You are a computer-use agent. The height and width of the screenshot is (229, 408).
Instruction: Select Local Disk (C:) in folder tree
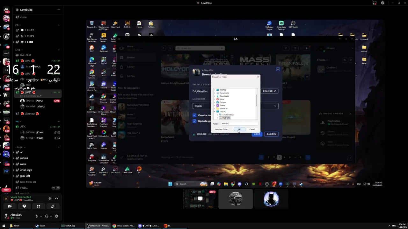227,114
